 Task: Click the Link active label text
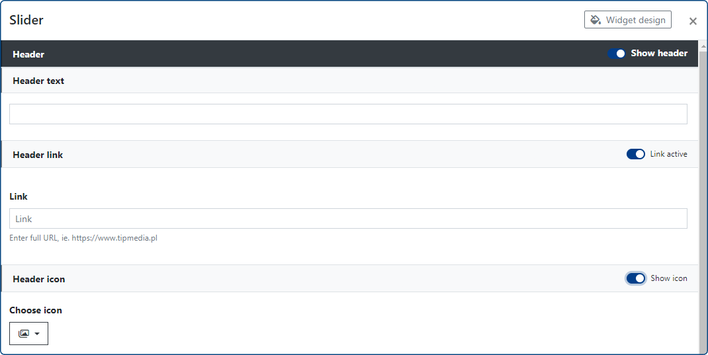[x=668, y=154]
